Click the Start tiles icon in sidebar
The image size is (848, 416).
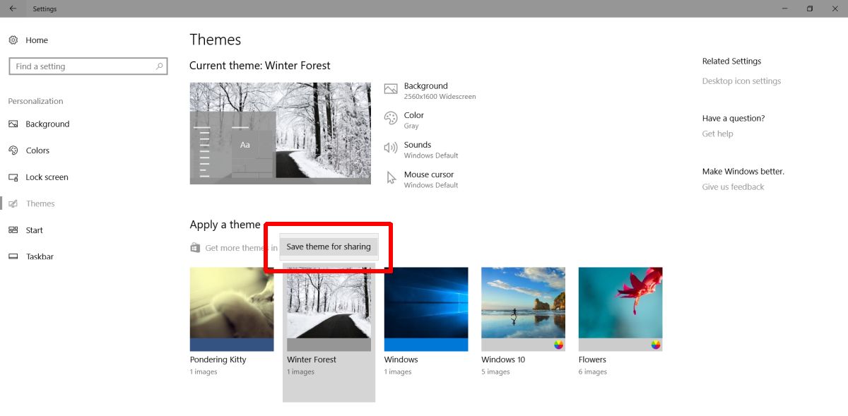(x=13, y=230)
